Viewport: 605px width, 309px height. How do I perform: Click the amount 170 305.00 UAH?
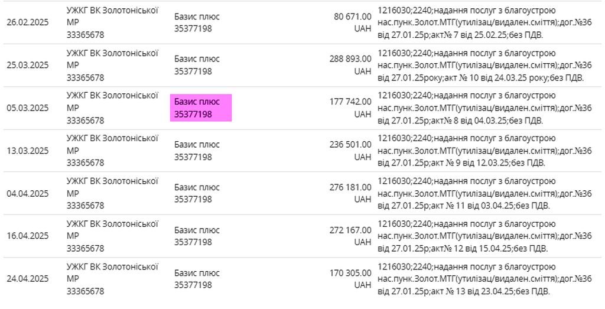pyautogui.click(x=350, y=278)
